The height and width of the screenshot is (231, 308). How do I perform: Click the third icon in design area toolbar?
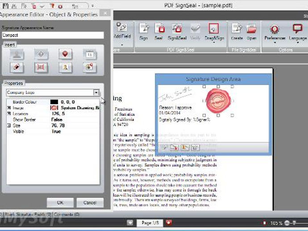(185, 147)
